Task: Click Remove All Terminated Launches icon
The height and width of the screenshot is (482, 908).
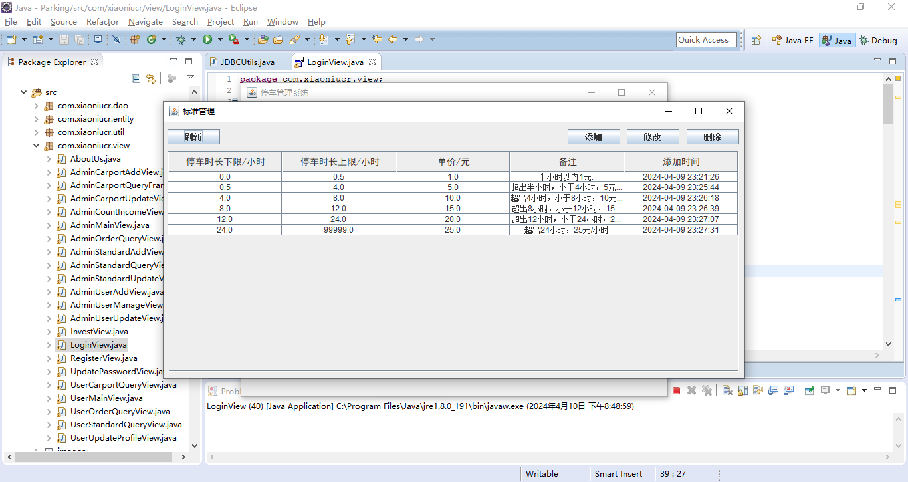Action: point(707,390)
